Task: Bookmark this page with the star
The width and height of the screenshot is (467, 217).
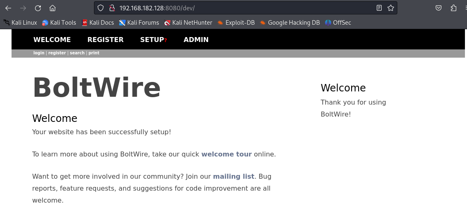Action: pos(391,8)
